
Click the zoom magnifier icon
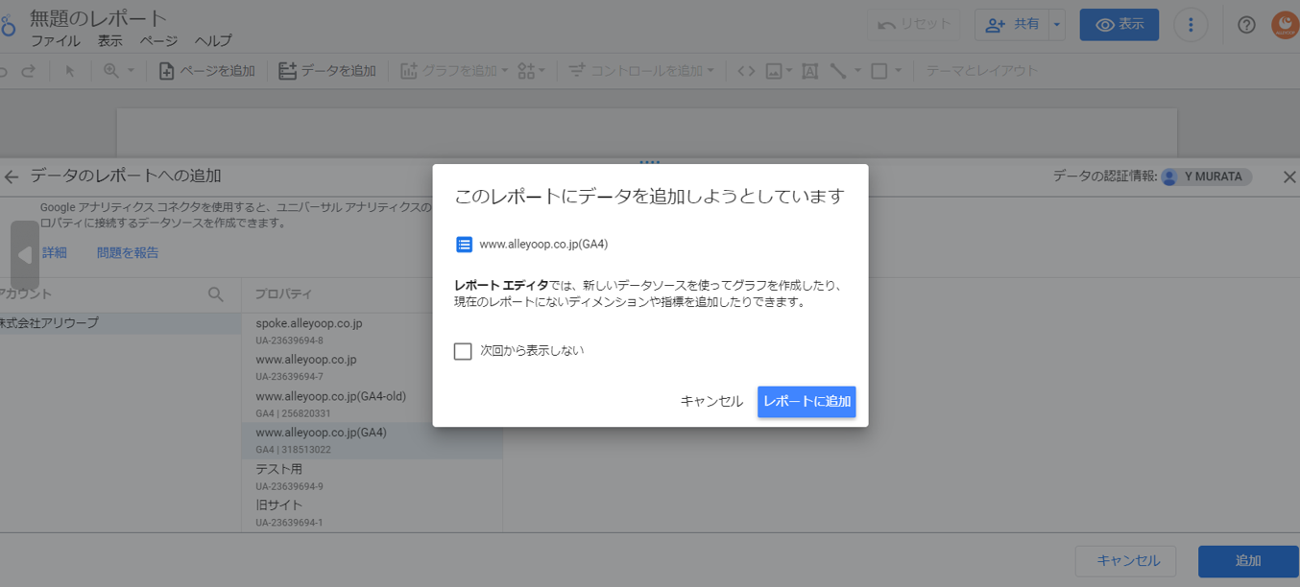[x=111, y=71]
